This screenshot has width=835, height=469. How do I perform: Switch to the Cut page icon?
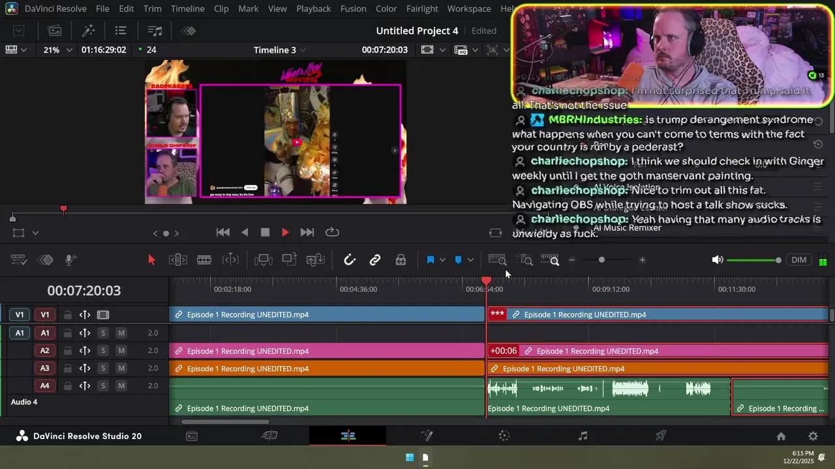pos(269,436)
